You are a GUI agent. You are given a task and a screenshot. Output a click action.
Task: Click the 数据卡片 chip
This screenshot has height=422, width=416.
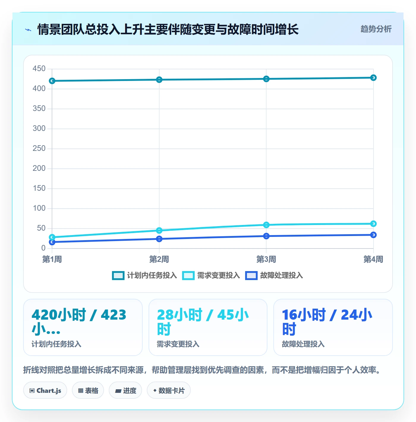click(169, 390)
